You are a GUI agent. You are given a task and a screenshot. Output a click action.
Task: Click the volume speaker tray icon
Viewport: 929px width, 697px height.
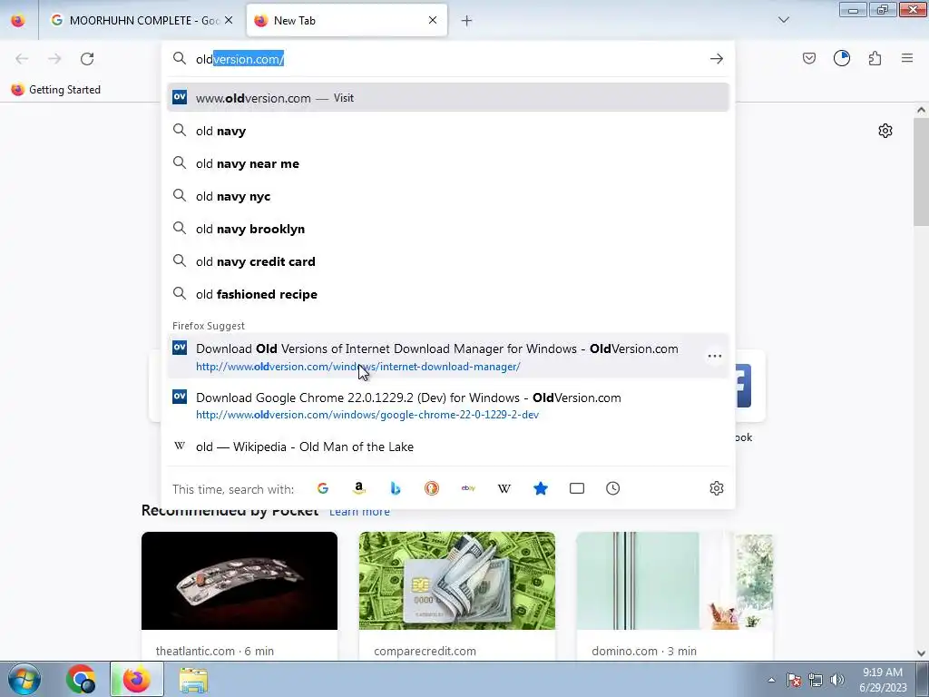837,680
